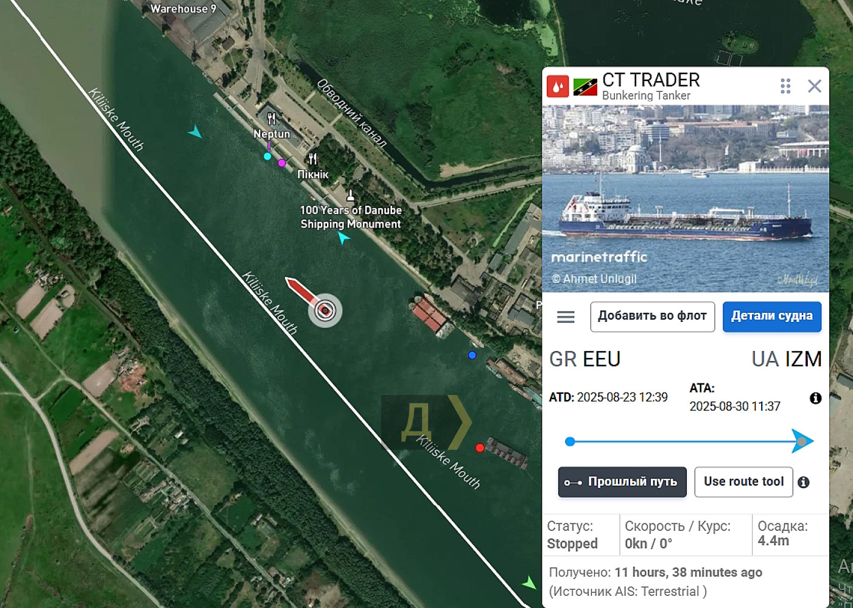Click the six-dot drag handle icon
The image size is (853, 608).
pos(785,86)
